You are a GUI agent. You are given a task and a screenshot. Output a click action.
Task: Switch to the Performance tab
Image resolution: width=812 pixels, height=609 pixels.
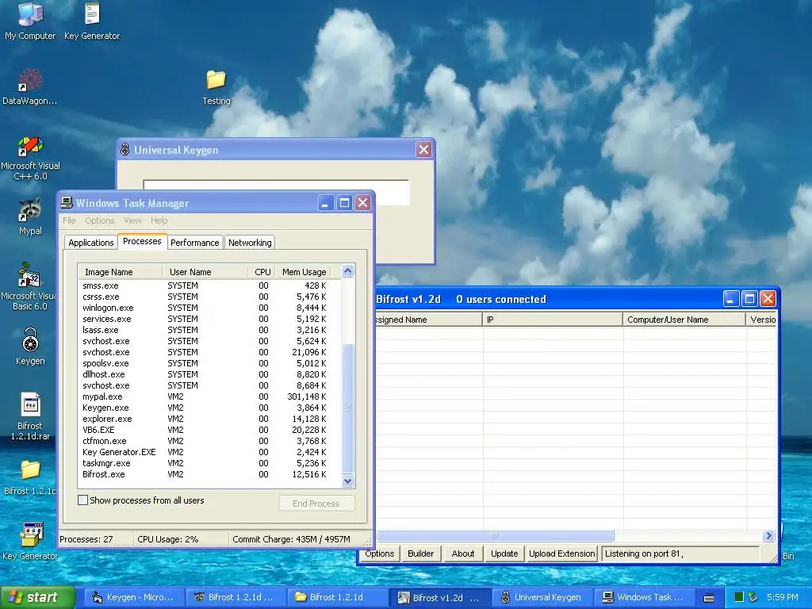coord(195,243)
